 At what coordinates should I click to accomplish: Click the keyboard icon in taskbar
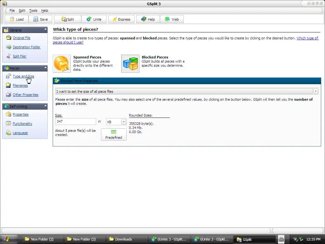pyautogui.click(x=281, y=240)
